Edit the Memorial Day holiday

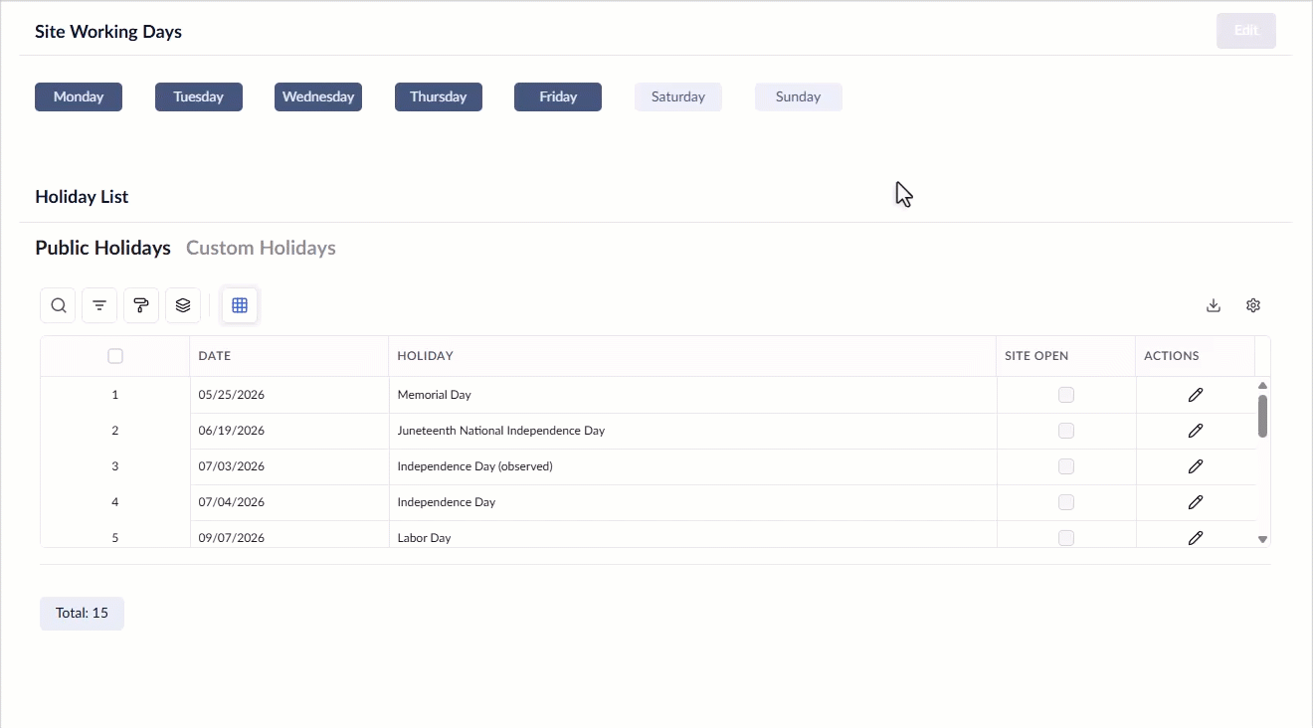(x=1196, y=395)
